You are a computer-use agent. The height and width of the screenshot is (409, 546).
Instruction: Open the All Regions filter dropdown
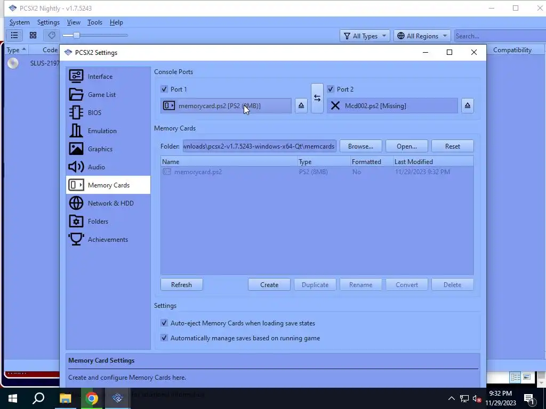click(422, 36)
